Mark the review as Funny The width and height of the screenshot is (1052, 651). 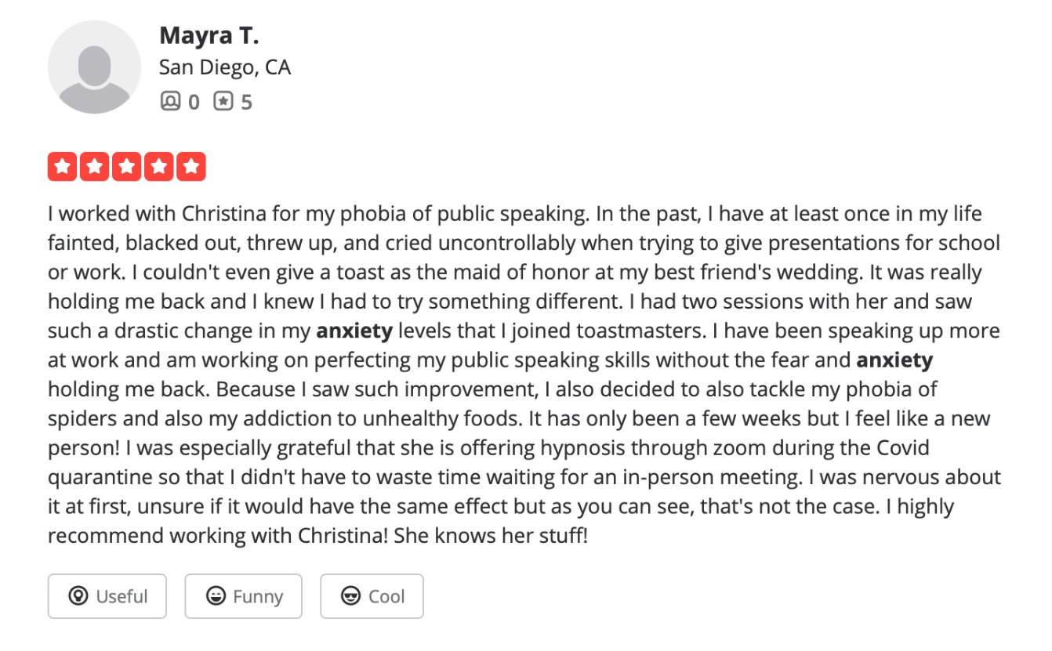pos(243,596)
